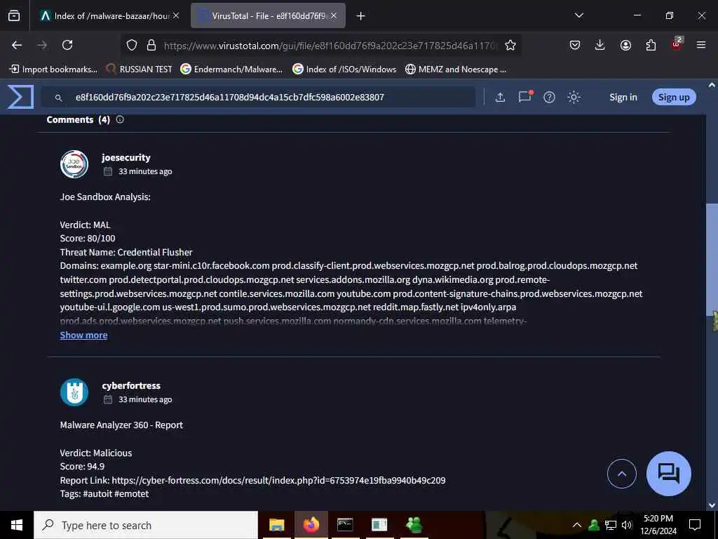The width and height of the screenshot is (718, 539).
Task: Open joesecurity user profile name
Action: [x=126, y=158]
